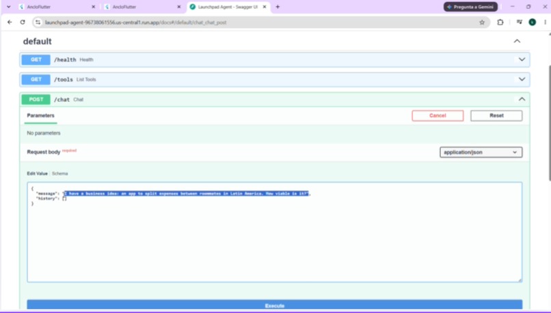Click the red Cancel button
This screenshot has width=551, height=313.
[x=438, y=115]
